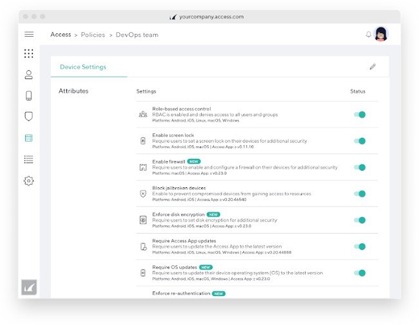Toggle Enable firewall switch
419x325 pixels.
click(x=360, y=167)
